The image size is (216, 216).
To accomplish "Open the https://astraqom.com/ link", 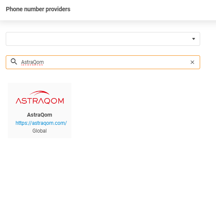I will [x=41, y=123].
